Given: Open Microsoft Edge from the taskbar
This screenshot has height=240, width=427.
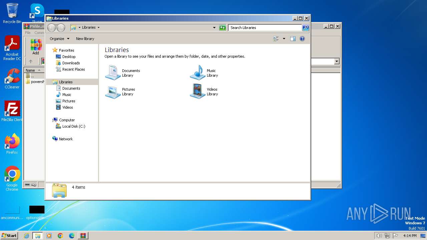Looking at the screenshot, I should (72, 236).
